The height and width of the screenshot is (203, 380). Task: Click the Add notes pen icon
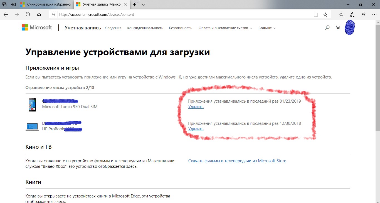pos(352,14)
